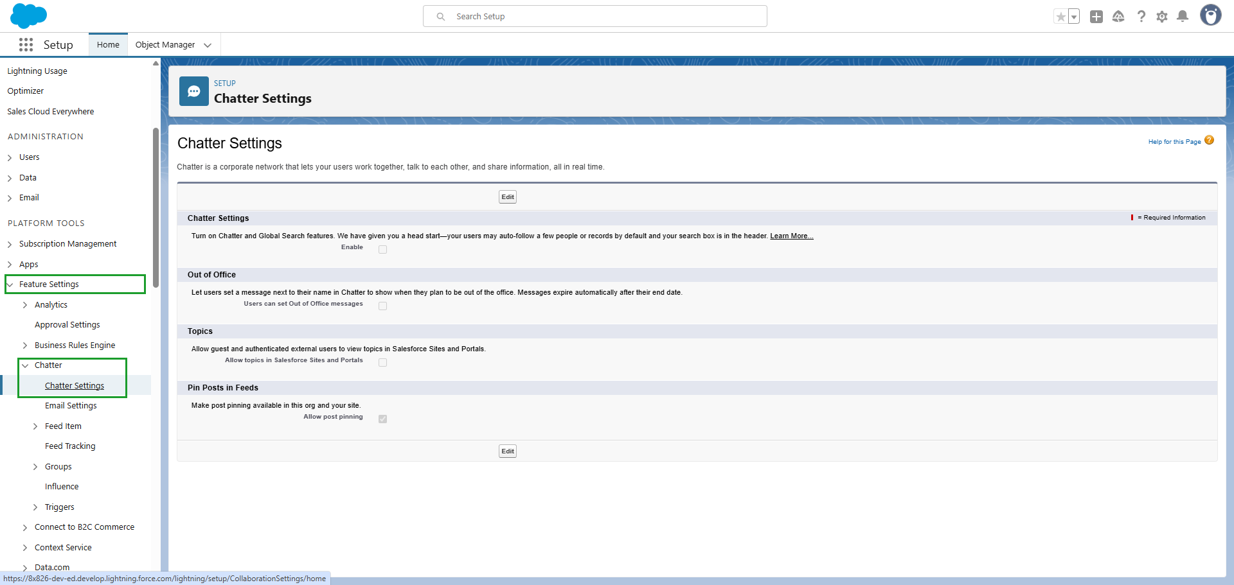
Task: Open the Help for this Page link
Action: pyautogui.click(x=1174, y=142)
